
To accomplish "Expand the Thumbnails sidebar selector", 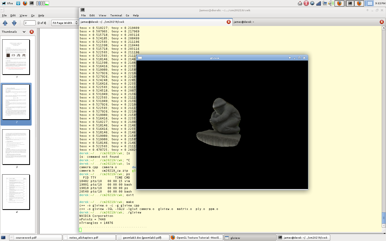I will click(x=24, y=32).
